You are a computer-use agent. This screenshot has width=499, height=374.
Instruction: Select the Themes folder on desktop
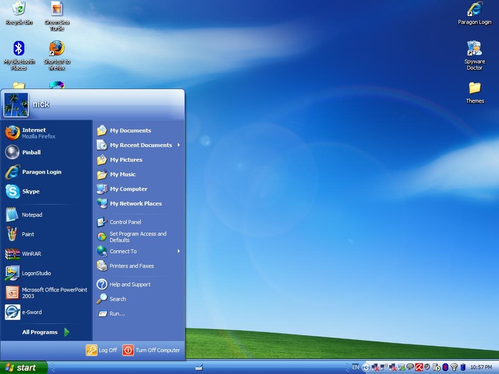(x=475, y=93)
